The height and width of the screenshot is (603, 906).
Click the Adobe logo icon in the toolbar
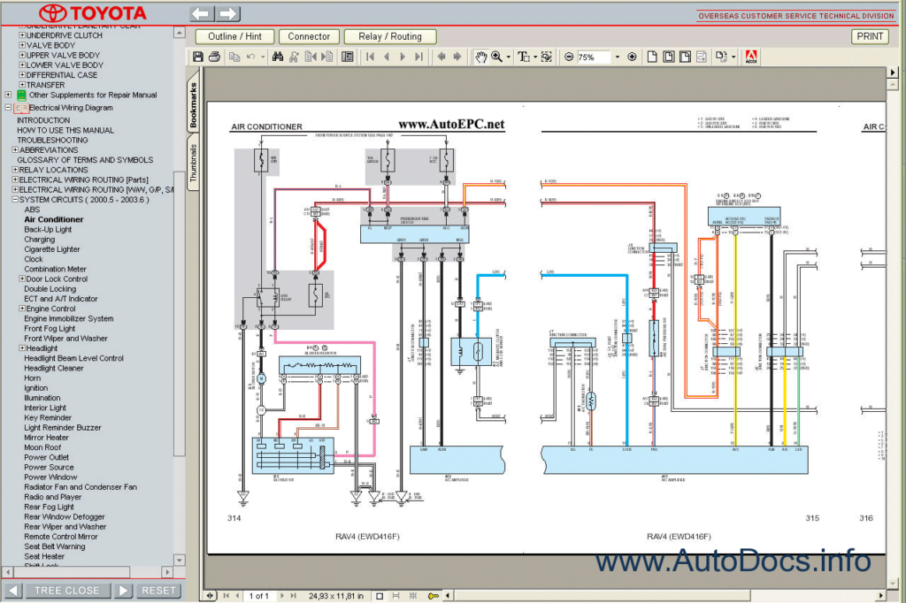click(x=751, y=57)
